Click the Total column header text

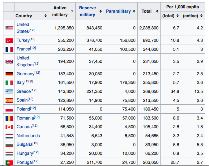coord(147,11)
